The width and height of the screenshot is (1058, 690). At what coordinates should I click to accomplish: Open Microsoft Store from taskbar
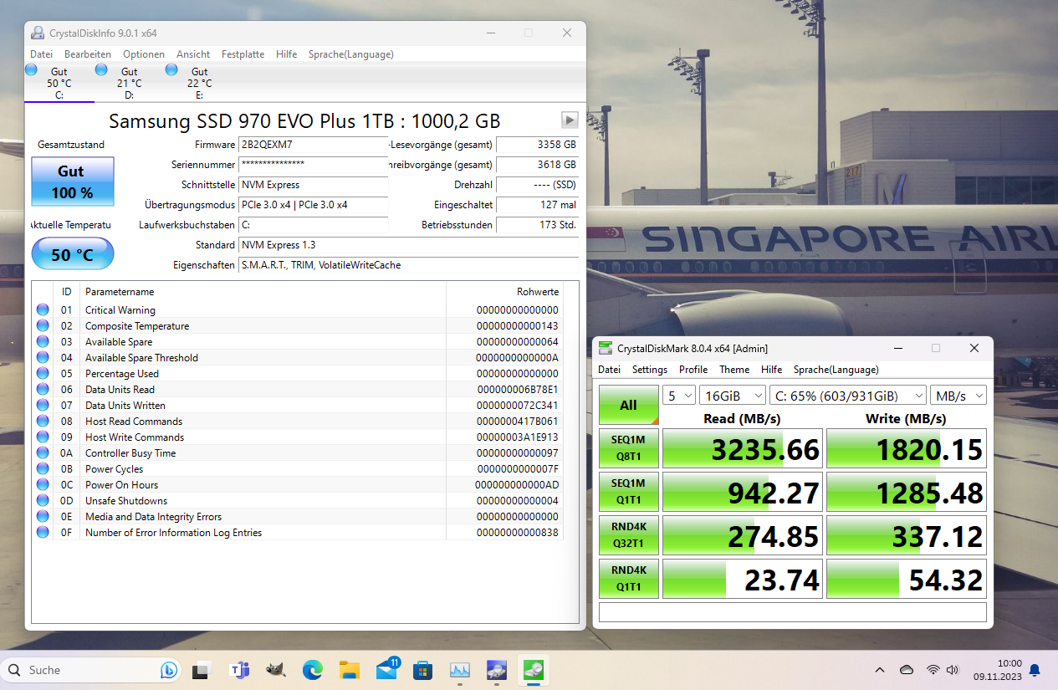423,670
